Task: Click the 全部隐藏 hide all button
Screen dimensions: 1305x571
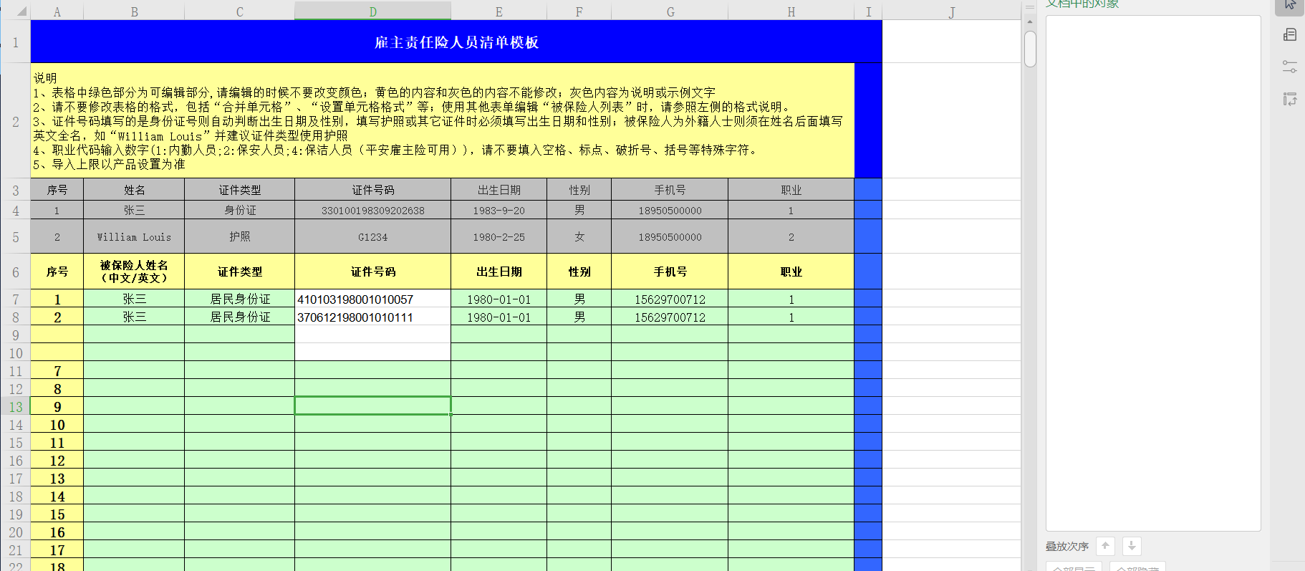Action: (x=1137, y=567)
